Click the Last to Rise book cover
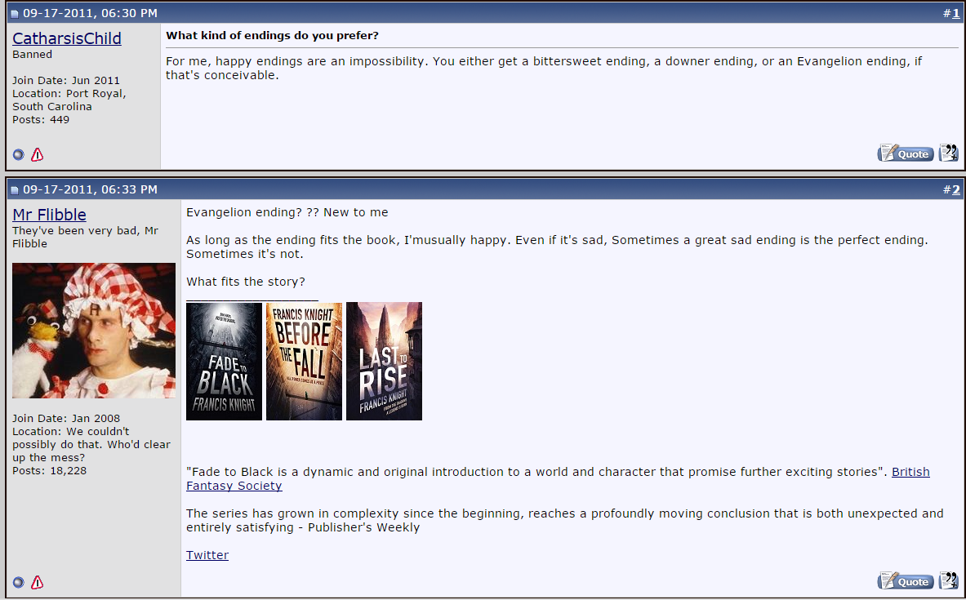Viewport: 966px width, 600px height. pyautogui.click(x=384, y=361)
